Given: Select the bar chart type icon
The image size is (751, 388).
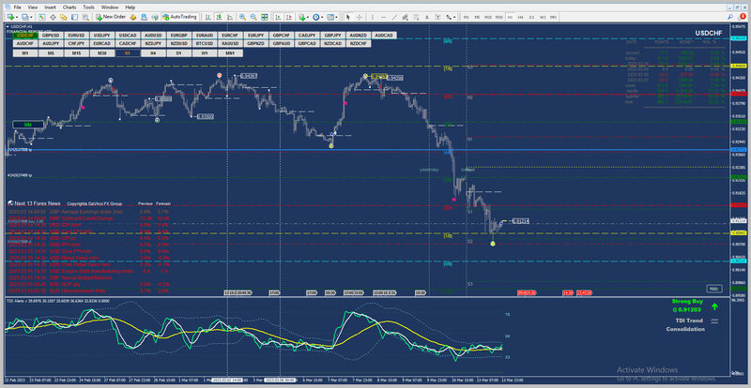Looking at the screenshot, I should point(208,17).
